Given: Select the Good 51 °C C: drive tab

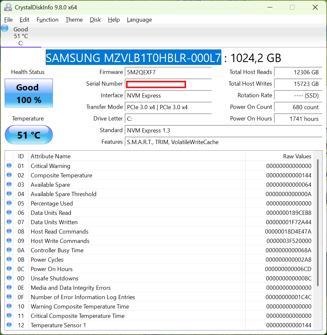Looking at the screenshot, I should 21,36.
